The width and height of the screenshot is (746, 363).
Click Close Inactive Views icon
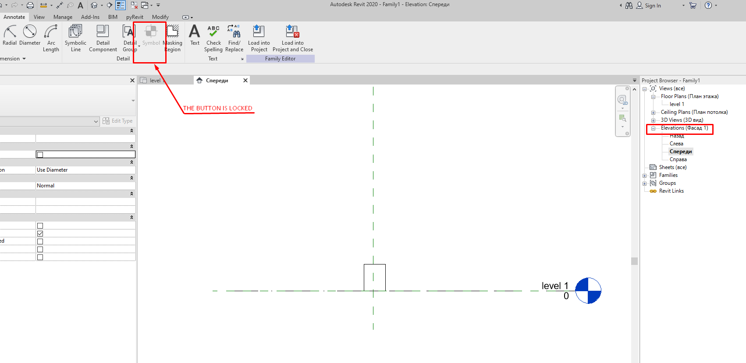[134, 5]
